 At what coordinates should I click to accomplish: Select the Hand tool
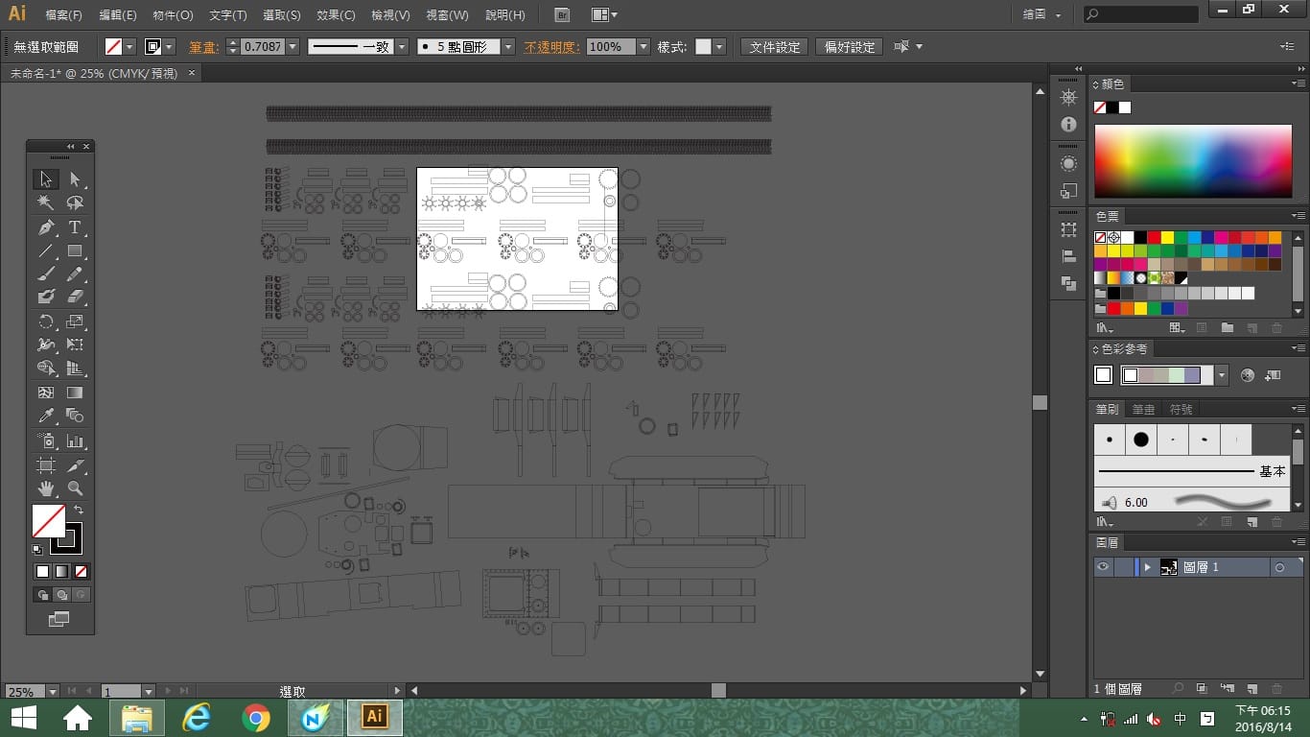click(45, 488)
